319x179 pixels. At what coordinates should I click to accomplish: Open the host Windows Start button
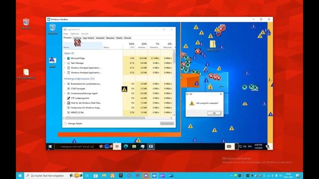click(20, 176)
